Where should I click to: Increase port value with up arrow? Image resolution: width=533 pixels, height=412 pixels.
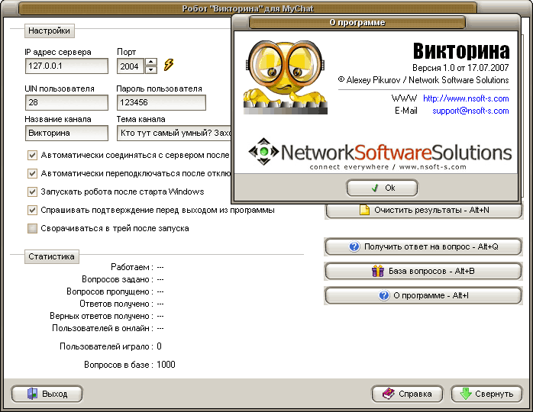pyautogui.click(x=151, y=62)
